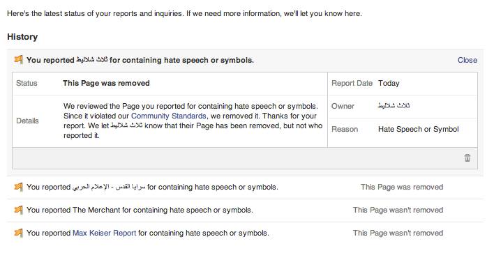Click the 'Hate Speech or Symbol' reason value
This screenshot has width=494, height=253.
[419, 130]
